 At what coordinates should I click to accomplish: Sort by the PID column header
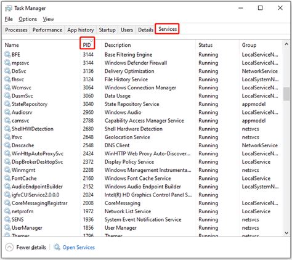coord(87,45)
